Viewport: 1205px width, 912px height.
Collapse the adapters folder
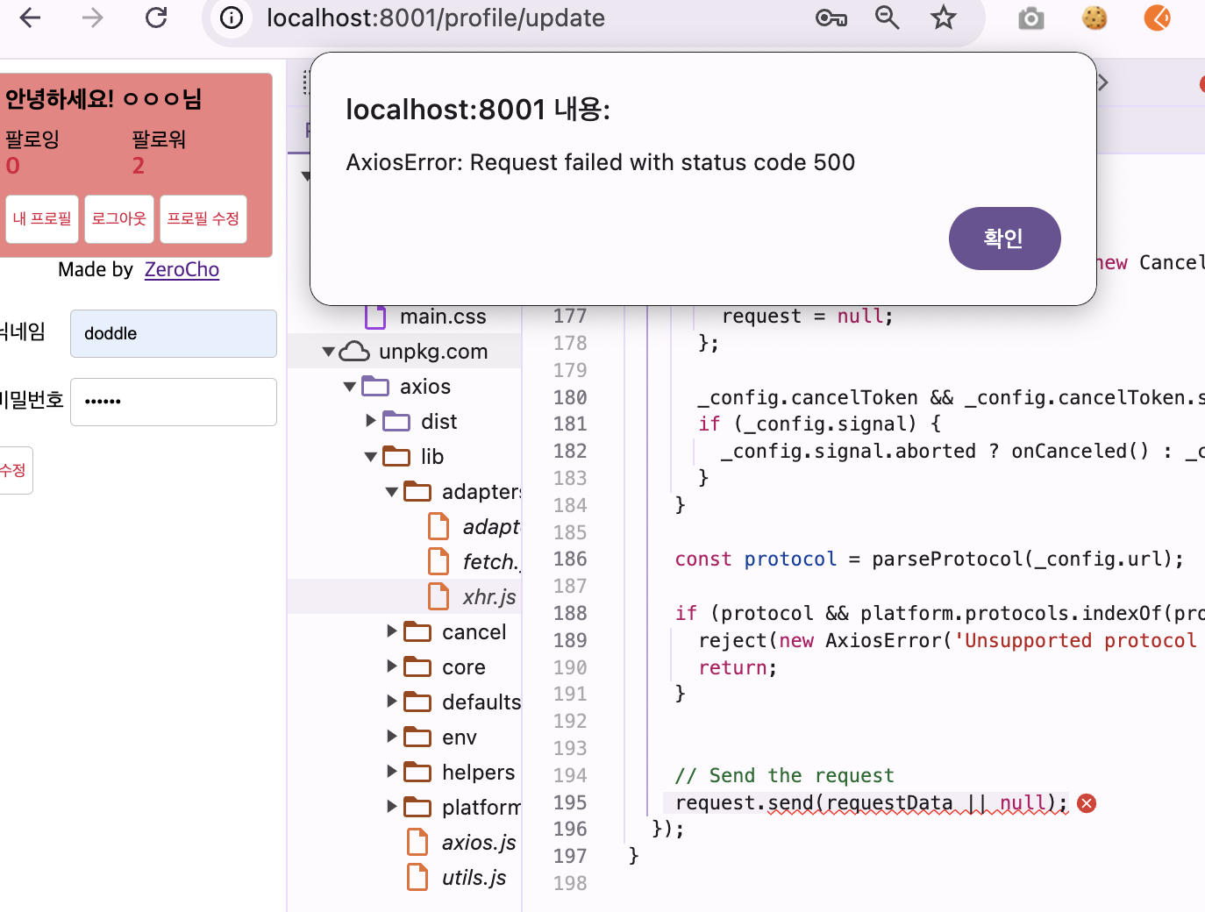[391, 492]
